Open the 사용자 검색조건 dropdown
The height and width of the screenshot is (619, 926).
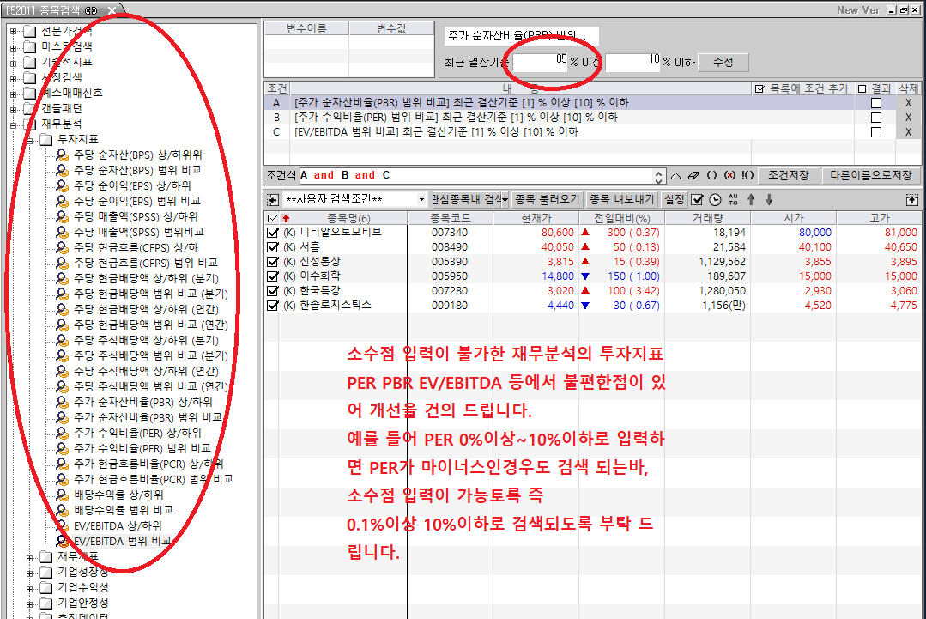click(421, 199)
